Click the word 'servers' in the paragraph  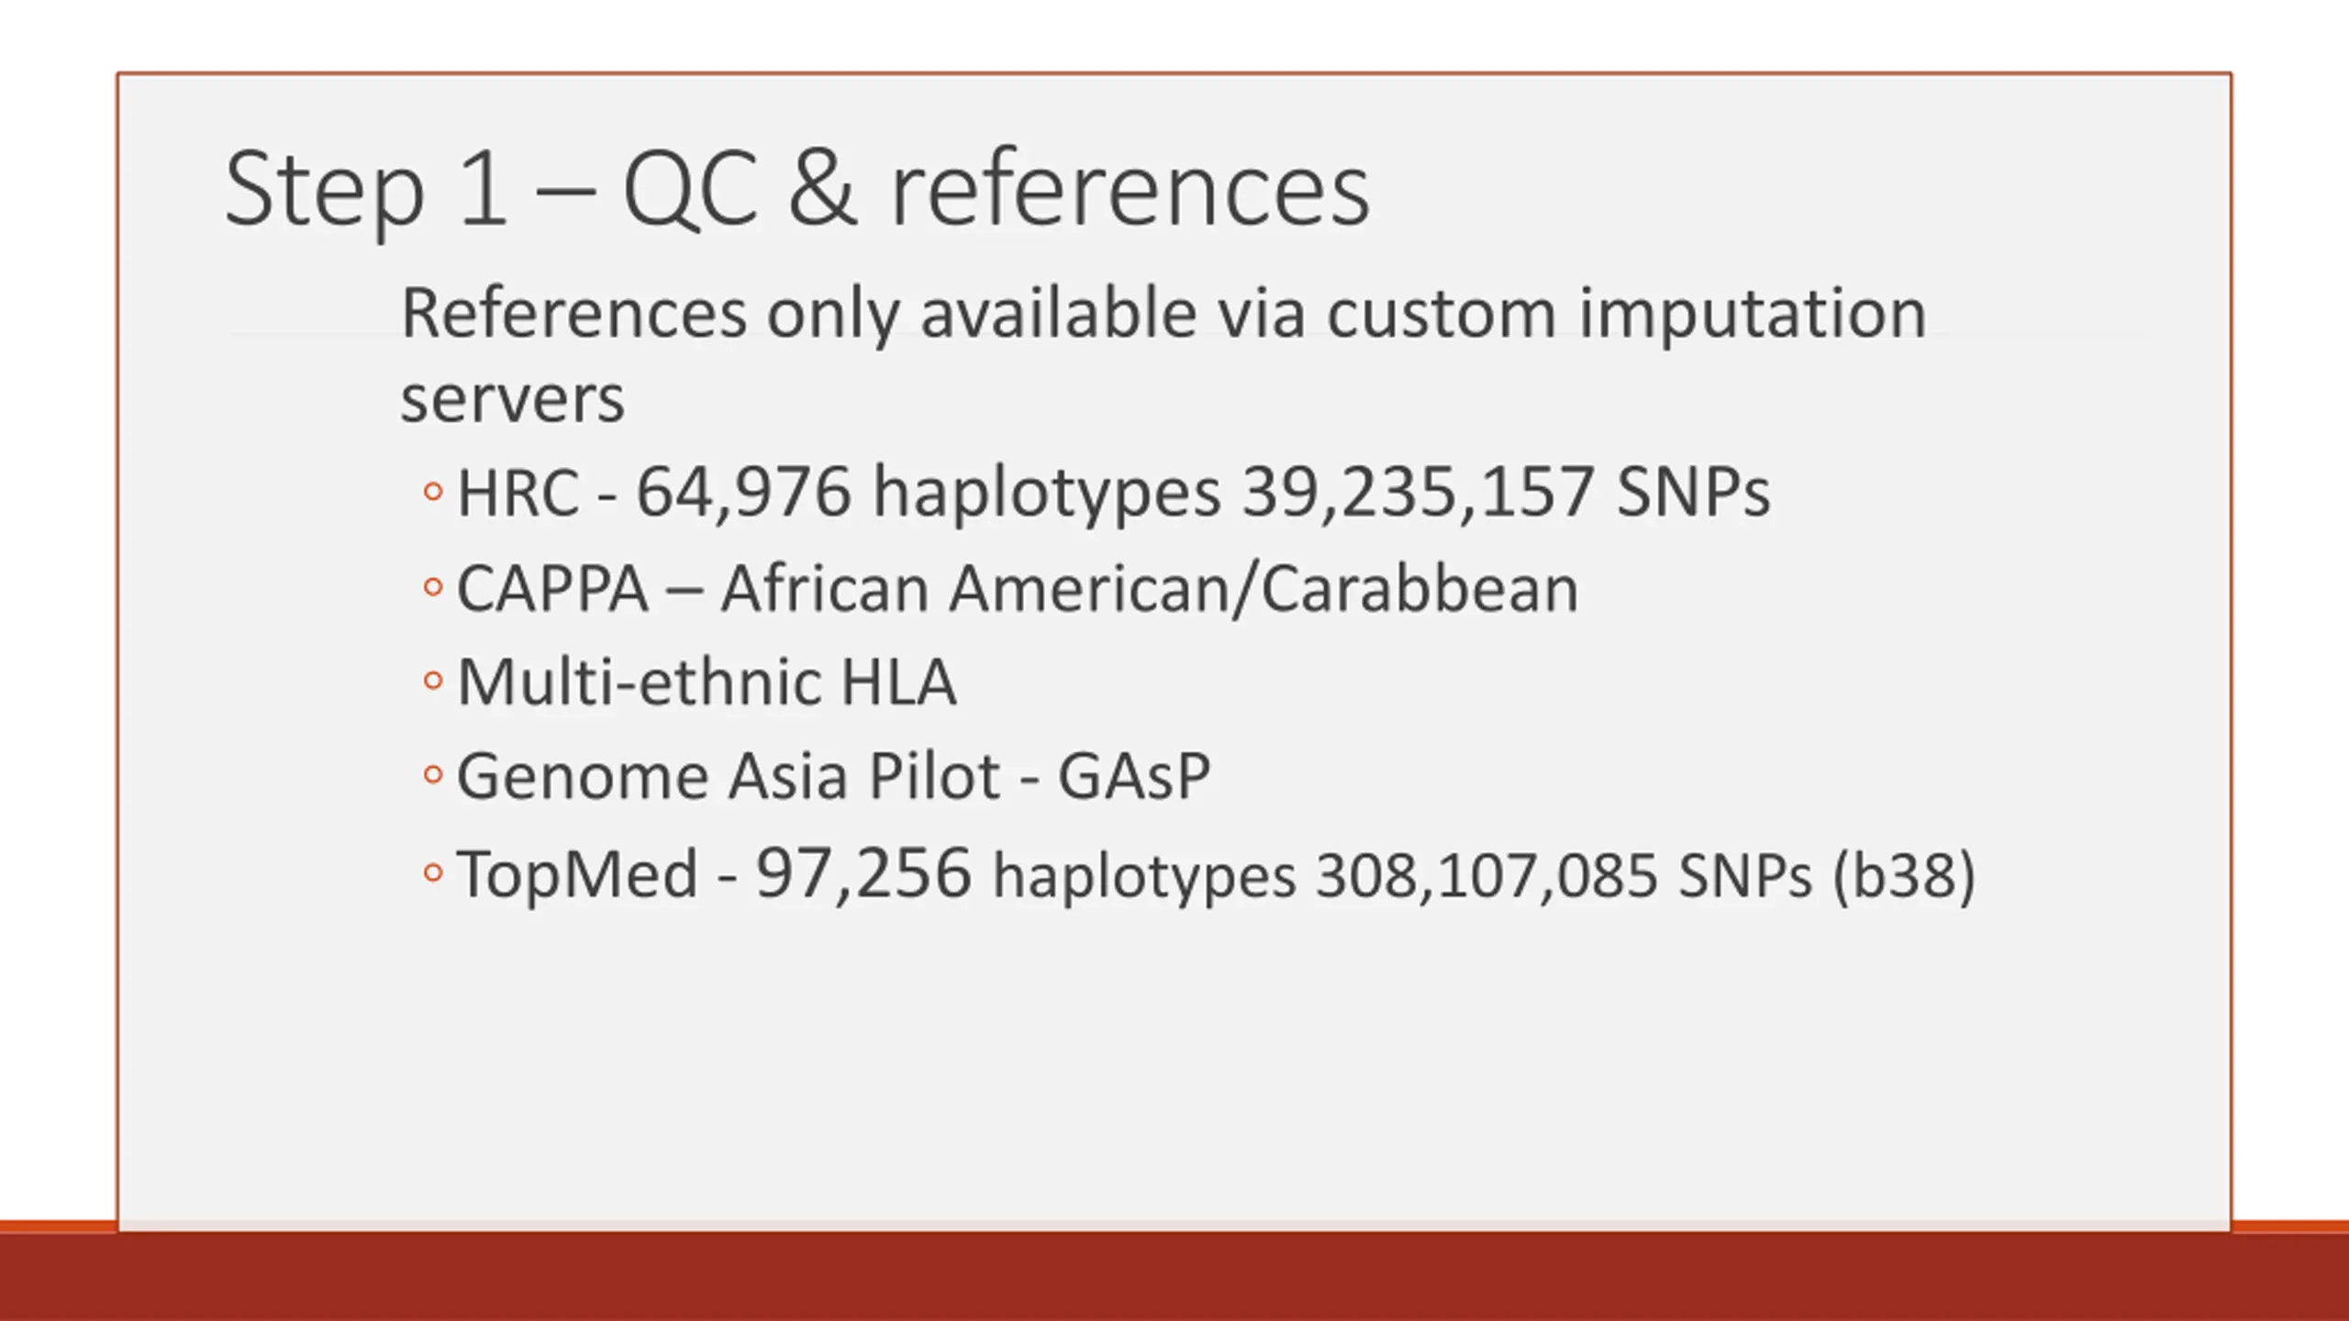pyautogui.click(x=513, y=399)
